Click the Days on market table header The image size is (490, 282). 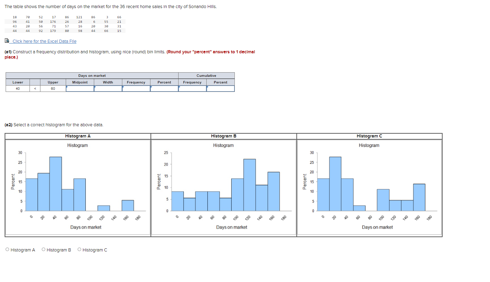92,75
